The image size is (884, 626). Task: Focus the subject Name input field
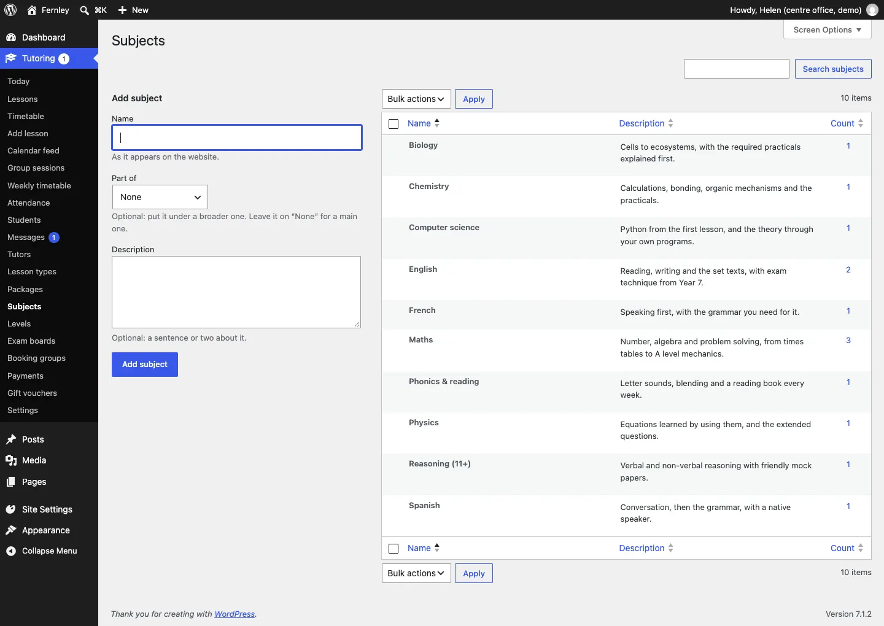coord(237,137)
